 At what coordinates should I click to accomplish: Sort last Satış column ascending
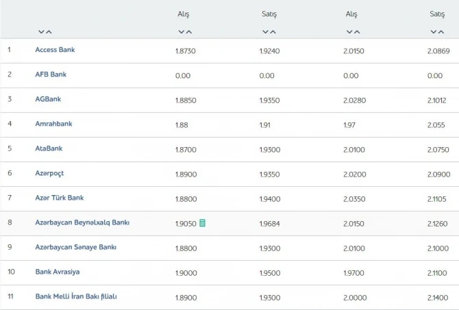[441, 32]
